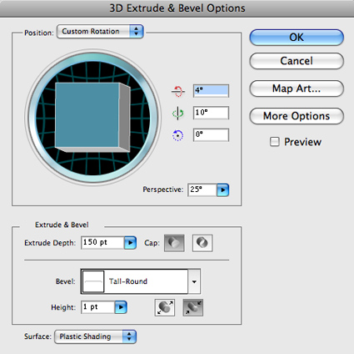Enable the Preview checkbox
Viewport: 354px width, 354px height.
(275, 142)
